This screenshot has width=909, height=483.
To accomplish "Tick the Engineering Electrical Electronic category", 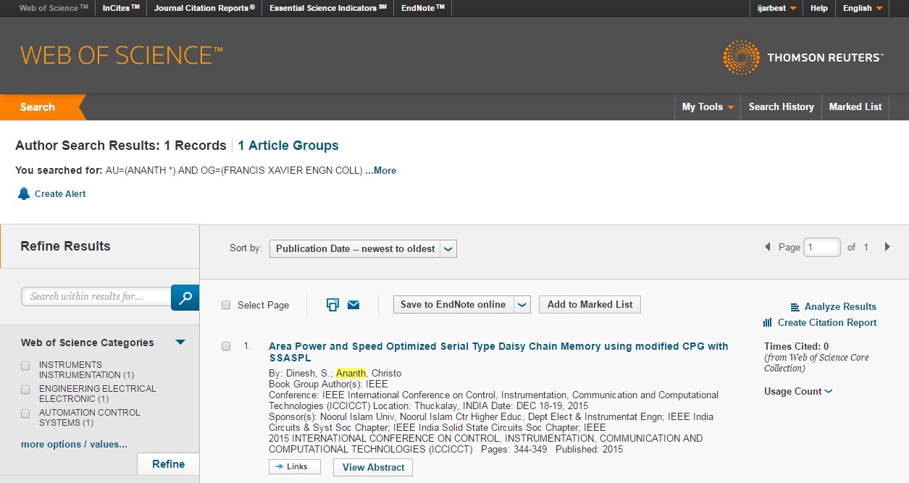I will [25, 390].
